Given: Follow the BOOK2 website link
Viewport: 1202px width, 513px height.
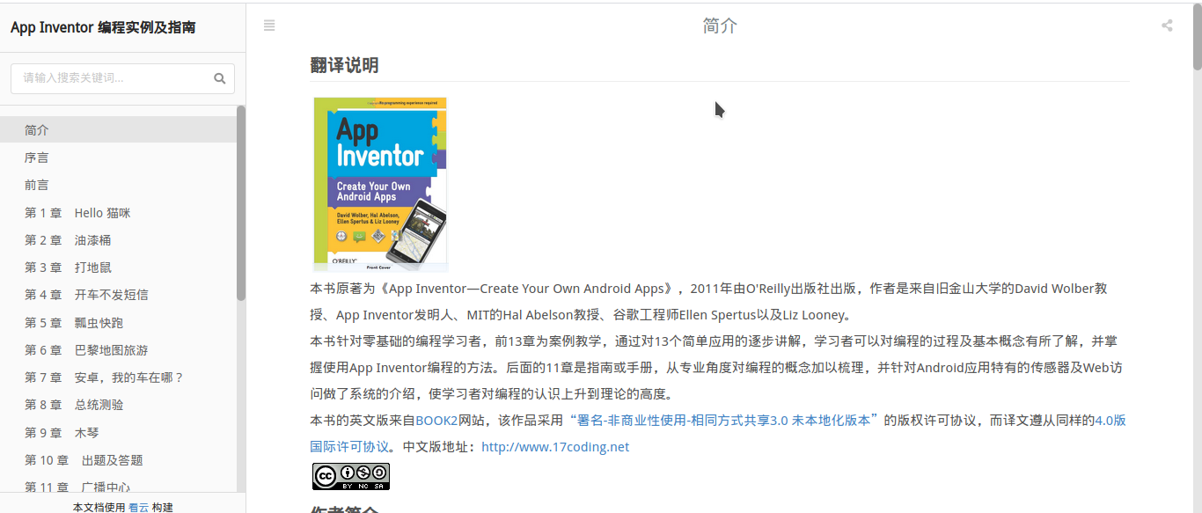Looking at the screenshot, I should click(436, 421).
